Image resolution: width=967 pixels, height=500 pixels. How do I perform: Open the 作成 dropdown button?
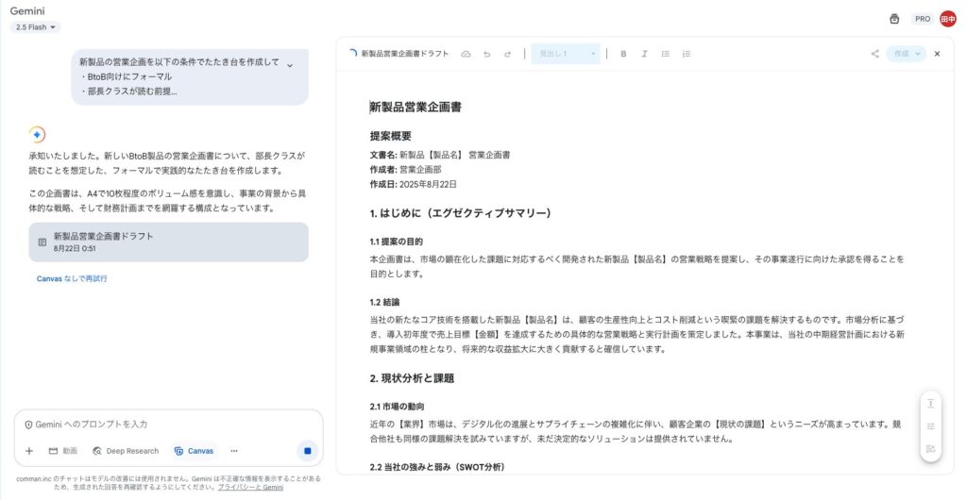[x=906, y=54]
